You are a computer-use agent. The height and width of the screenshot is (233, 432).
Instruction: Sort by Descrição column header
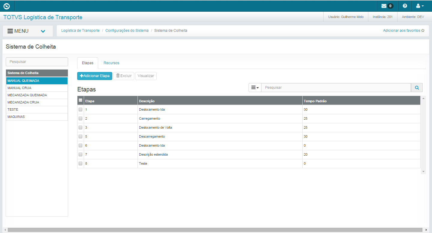click(x=220, y=100)
